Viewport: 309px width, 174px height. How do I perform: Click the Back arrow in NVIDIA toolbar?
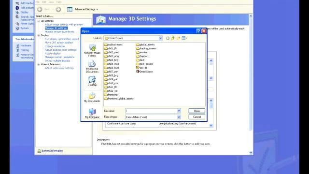(x=40, y=9)
